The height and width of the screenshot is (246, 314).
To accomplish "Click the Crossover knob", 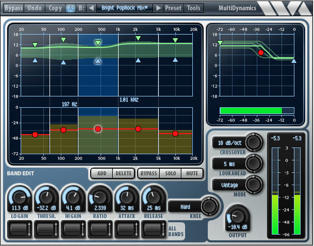I will click(253, 142).
